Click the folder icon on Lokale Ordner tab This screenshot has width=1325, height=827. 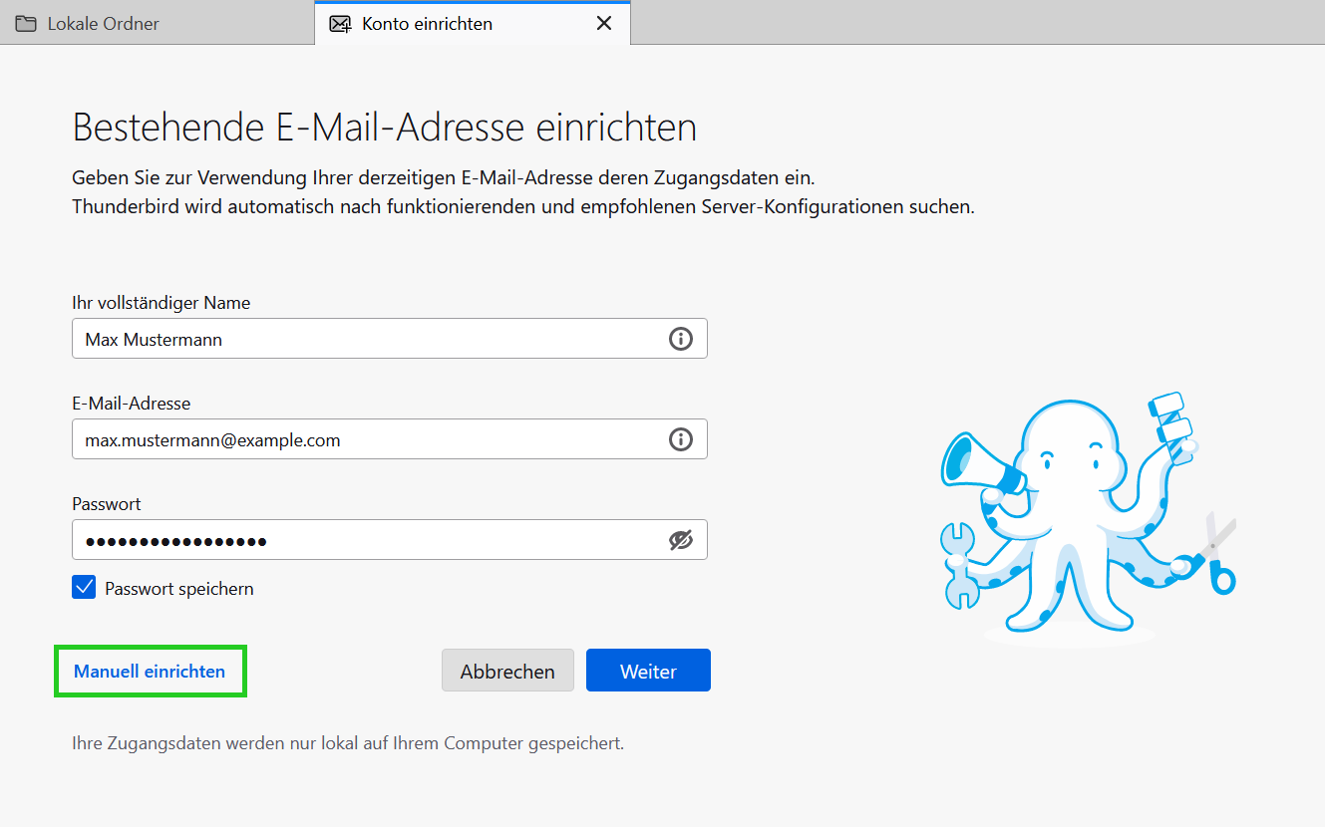(x=26, y=23)
